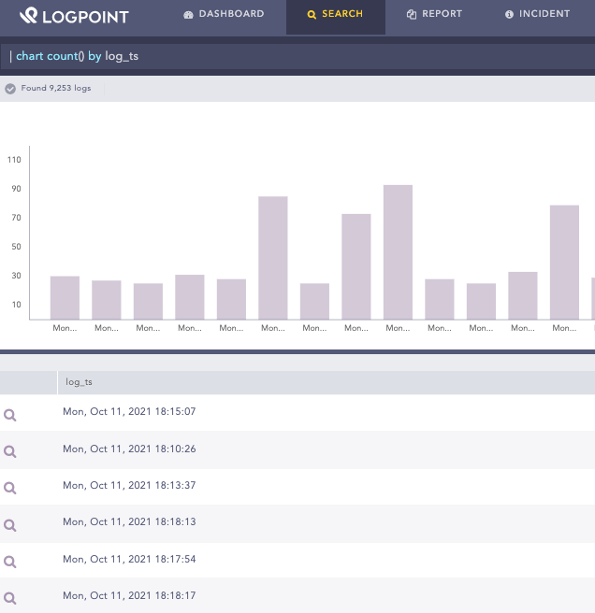Select the timestamp Mon, Oct 11, 2021 18:18:17
Screen dimensions: 595x613
tap(129, 596)
